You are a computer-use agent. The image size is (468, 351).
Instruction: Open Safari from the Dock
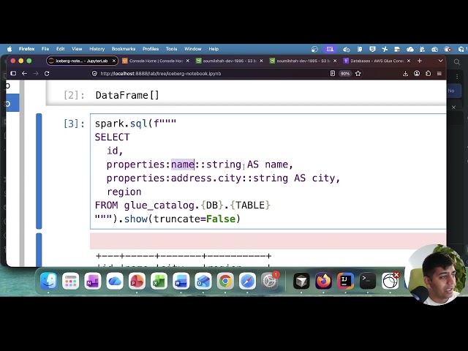coord(247,281)
